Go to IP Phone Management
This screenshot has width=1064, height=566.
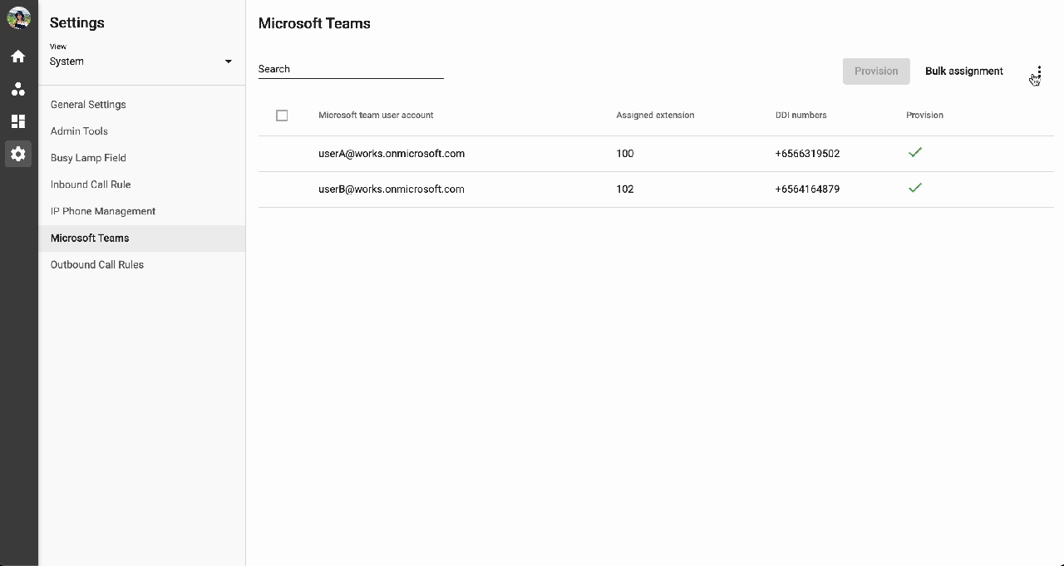[141, 211]
